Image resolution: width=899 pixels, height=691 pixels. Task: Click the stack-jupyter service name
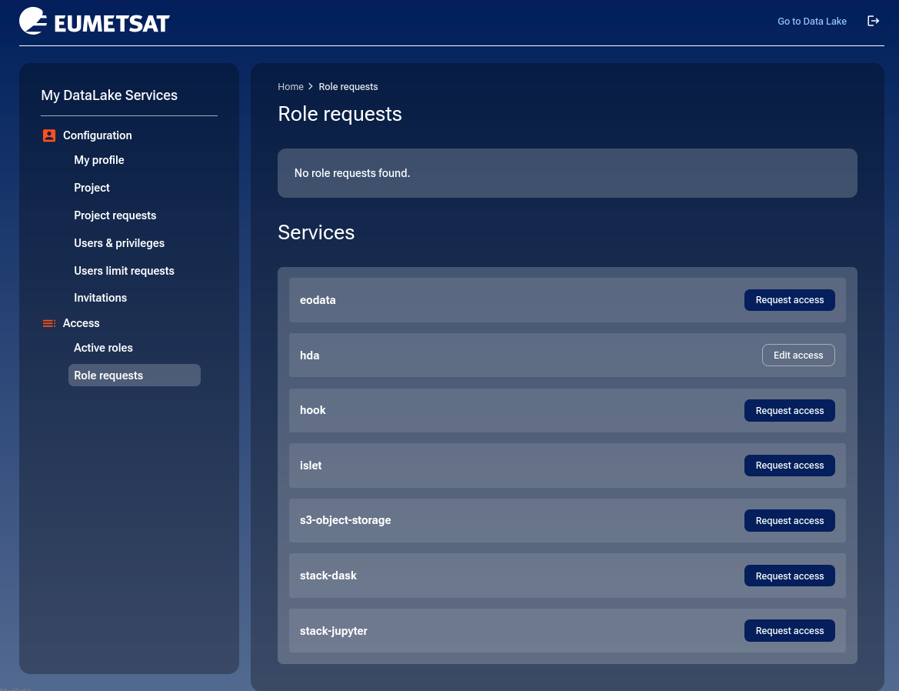click(x=333, y=631)
